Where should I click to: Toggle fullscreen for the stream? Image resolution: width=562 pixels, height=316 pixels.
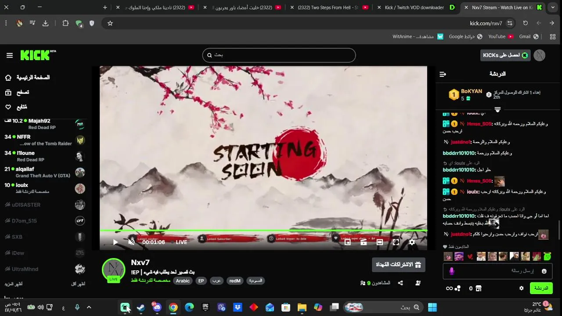point(396,242)
